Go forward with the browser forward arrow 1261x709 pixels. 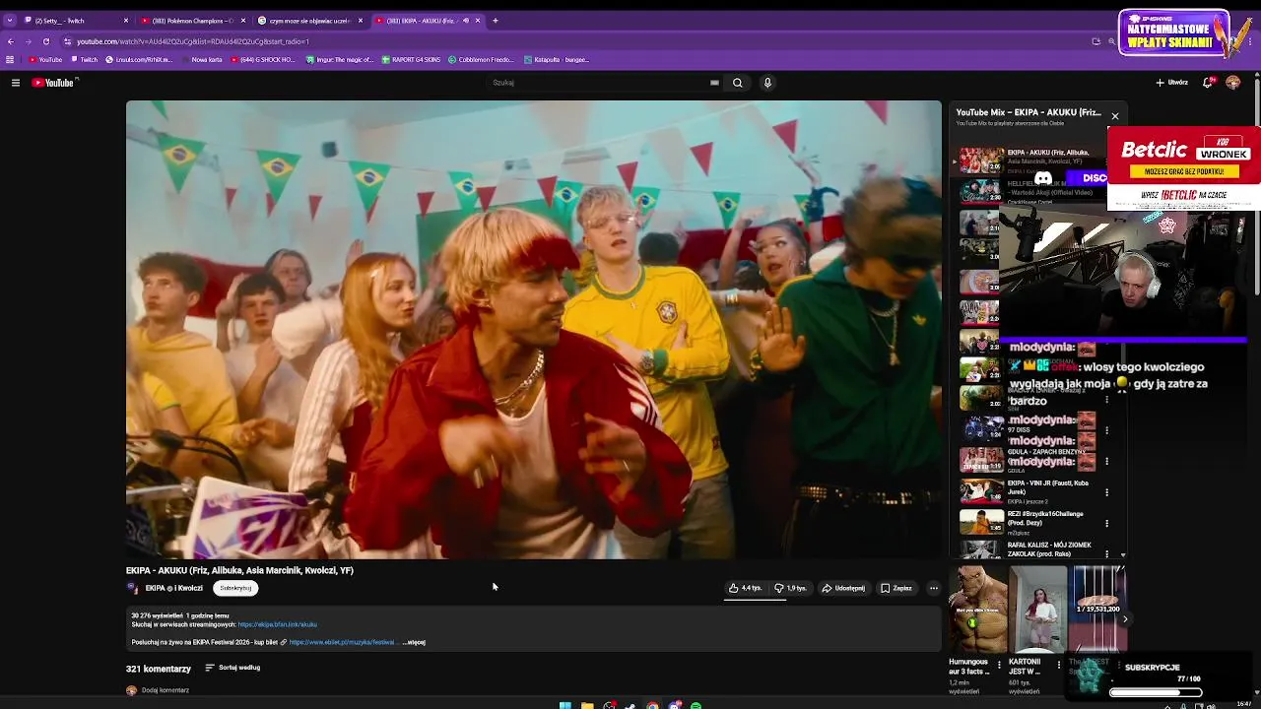(29, 41)
